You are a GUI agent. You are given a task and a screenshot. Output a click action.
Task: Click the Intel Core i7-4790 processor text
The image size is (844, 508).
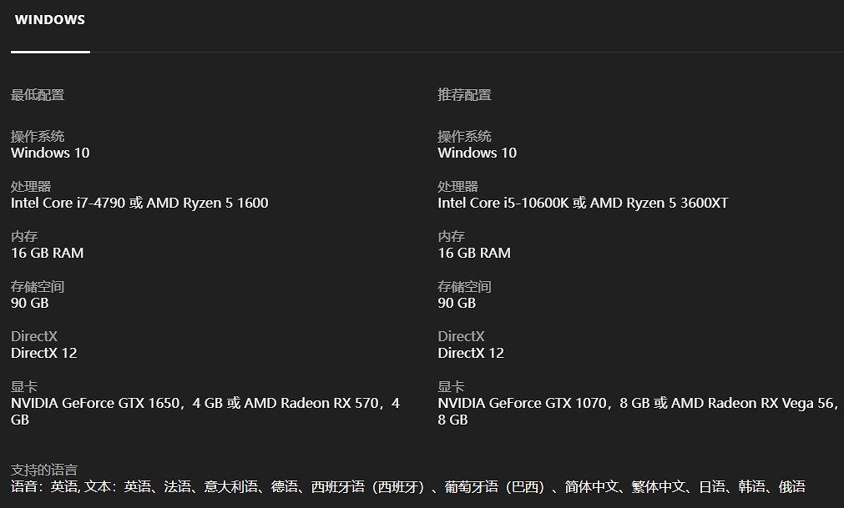click(x=67, y=203)
